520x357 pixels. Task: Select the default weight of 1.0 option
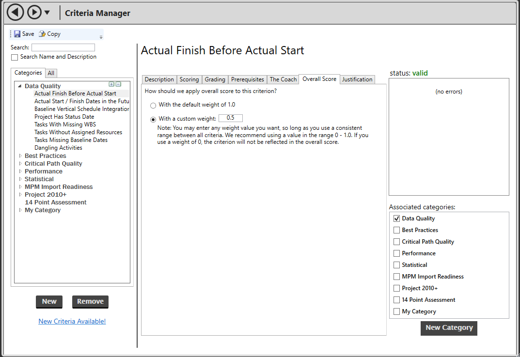(x=154, y=105)
